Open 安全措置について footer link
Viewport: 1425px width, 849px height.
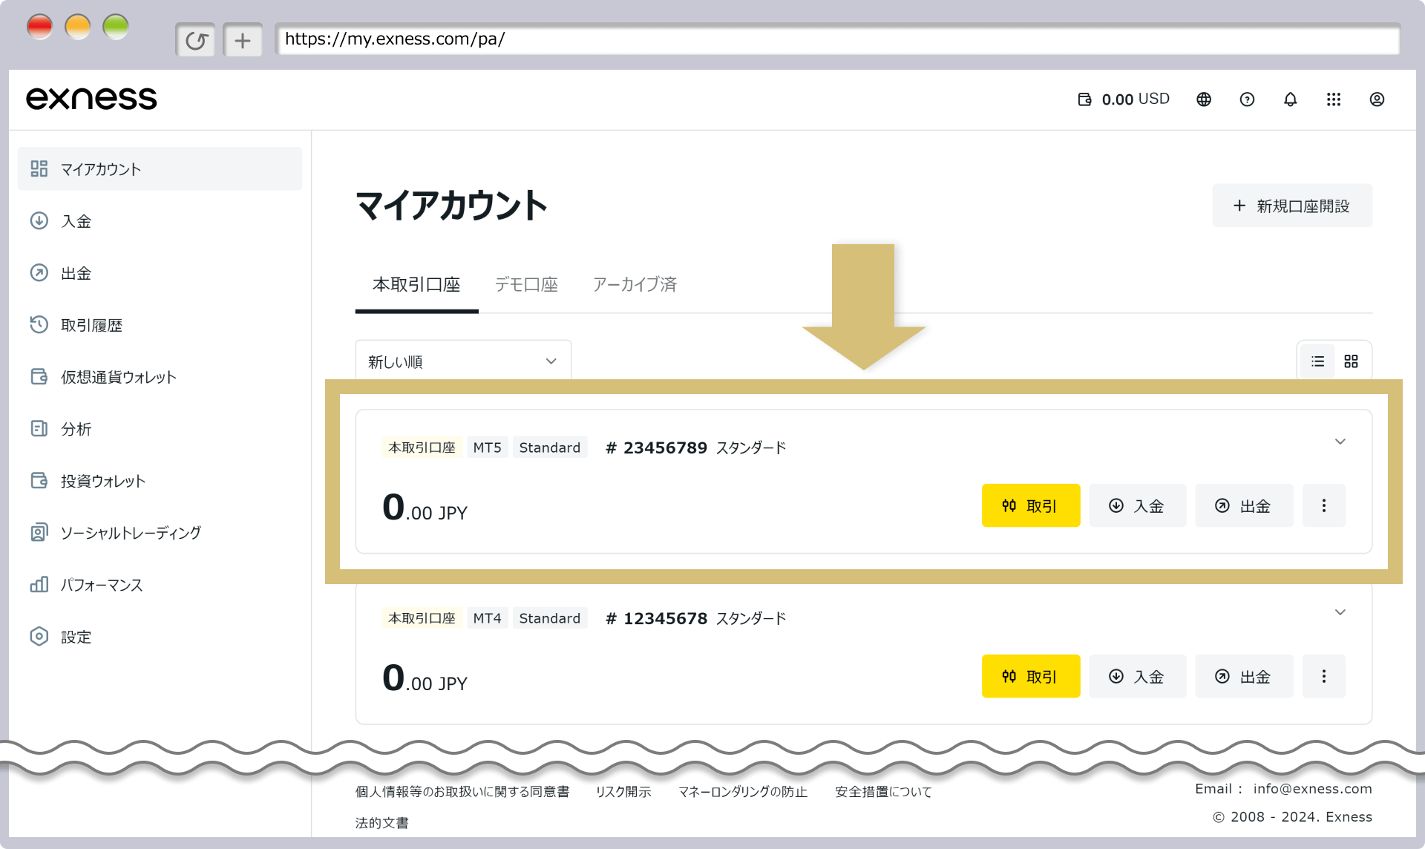[883, 792]
